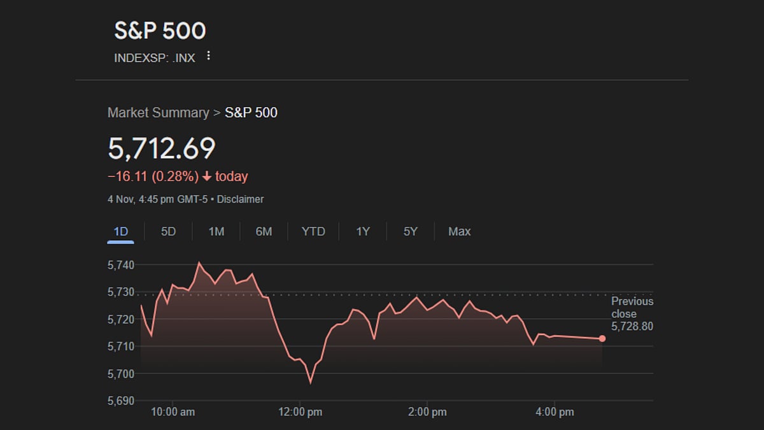Viewport: 764px width, 430px height.
Task: Open the Max range tab
Action: pos(459,232)
